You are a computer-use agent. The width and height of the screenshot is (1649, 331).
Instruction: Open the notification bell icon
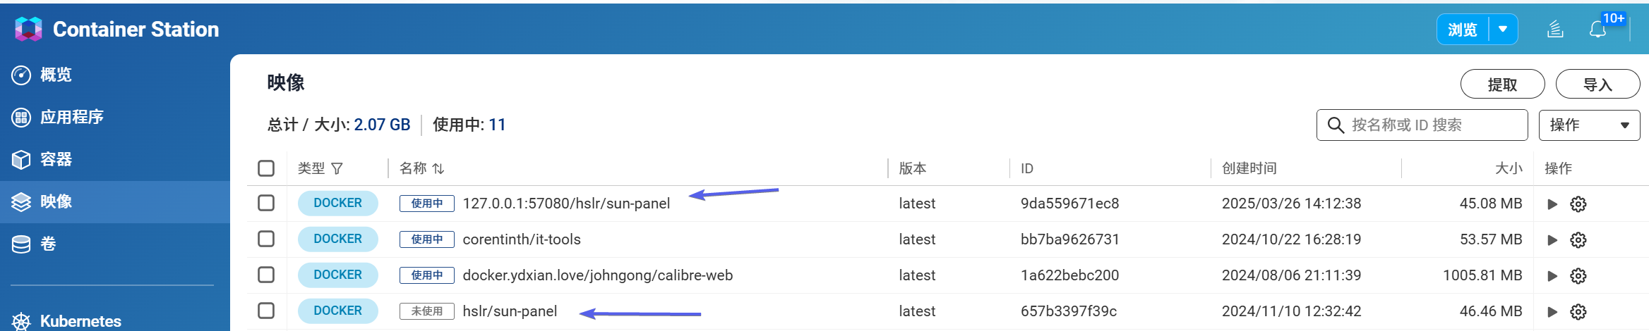[x=1597, y=30]
